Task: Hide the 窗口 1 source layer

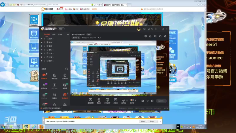Action: pos(42,50)
